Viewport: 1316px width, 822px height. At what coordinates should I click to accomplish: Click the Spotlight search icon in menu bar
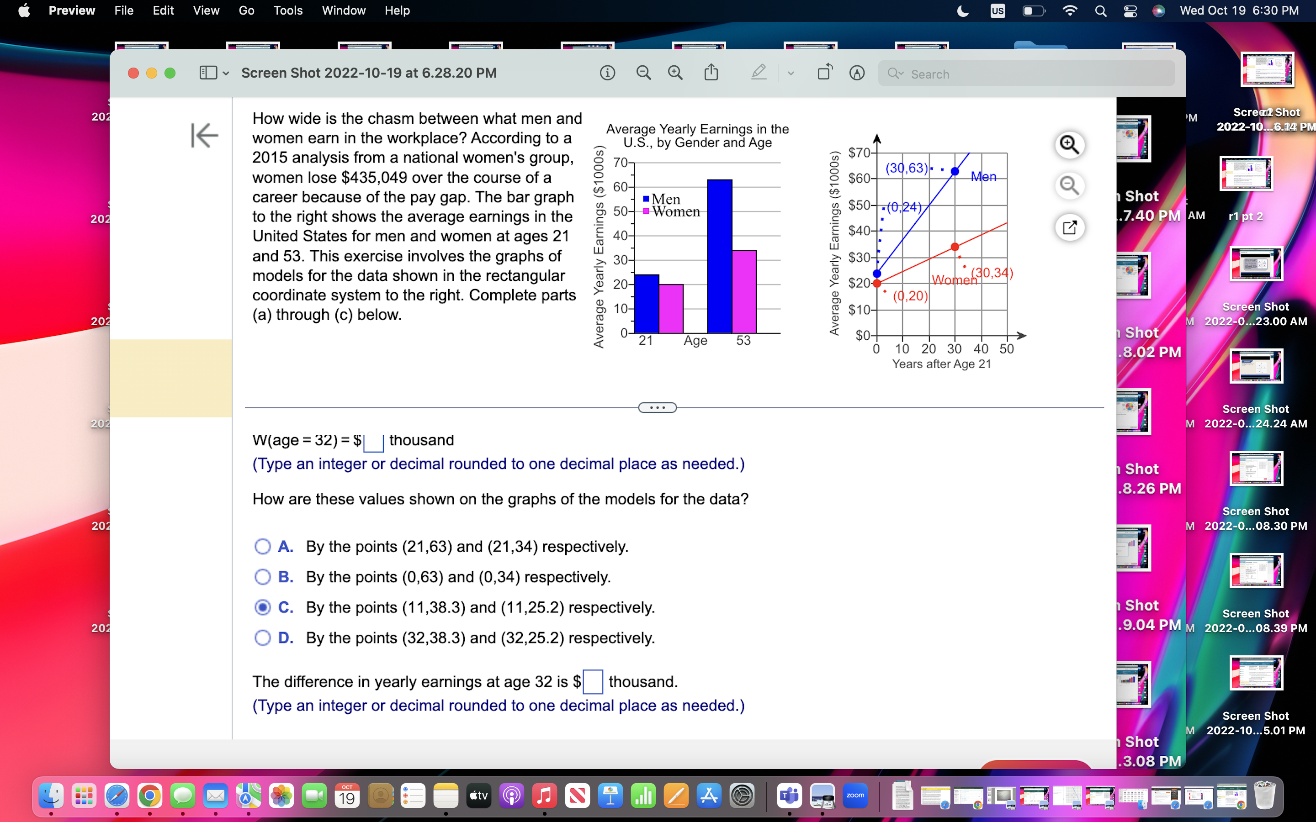click(1101, 11)
